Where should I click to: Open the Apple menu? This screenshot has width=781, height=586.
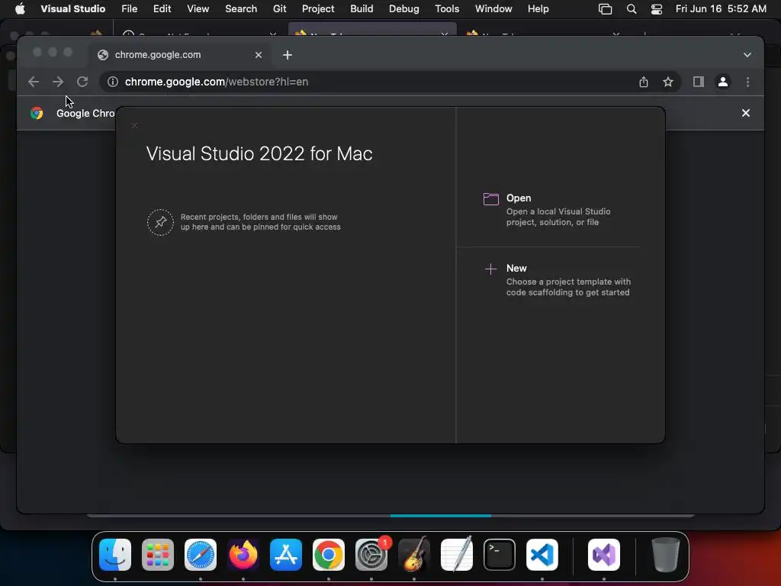[x=20, y=9]
